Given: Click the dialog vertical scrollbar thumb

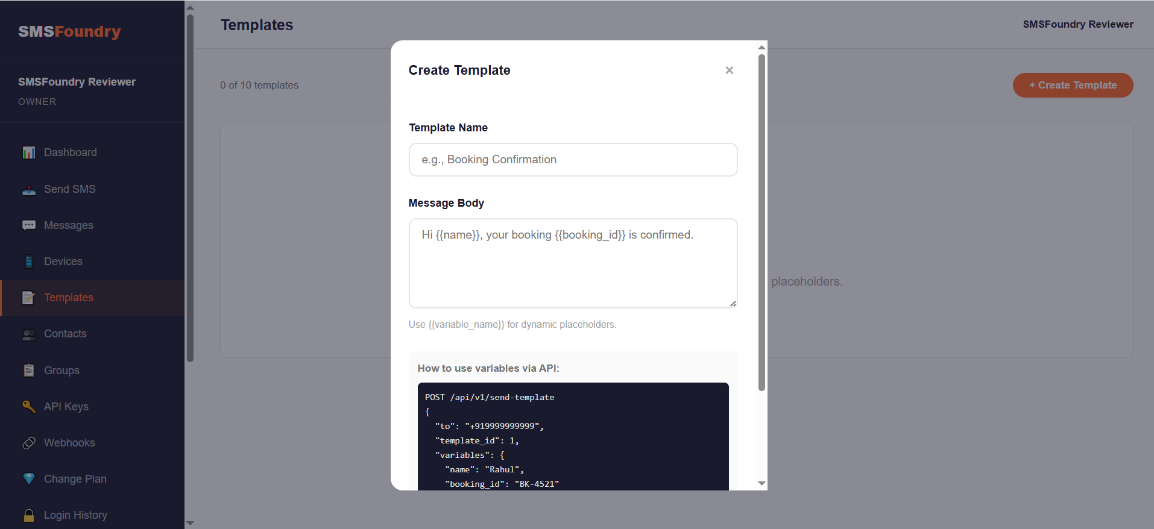Looking at the screenshot, I should (x=761, y=223).
